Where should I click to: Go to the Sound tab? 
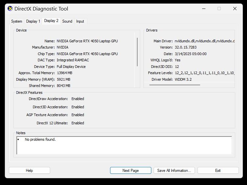pos(67,21)
